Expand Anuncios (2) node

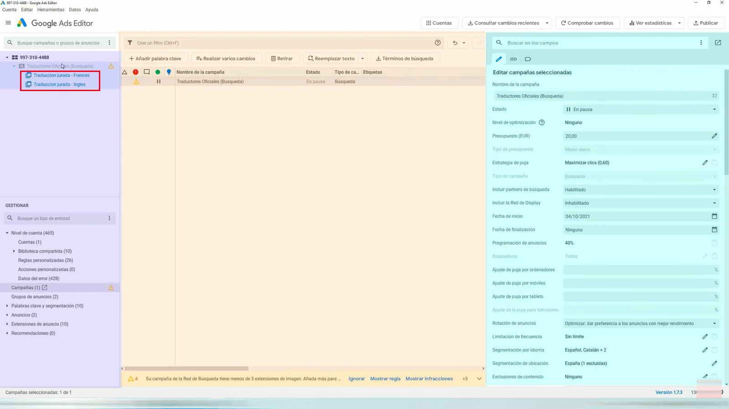(x=7, y=315)
